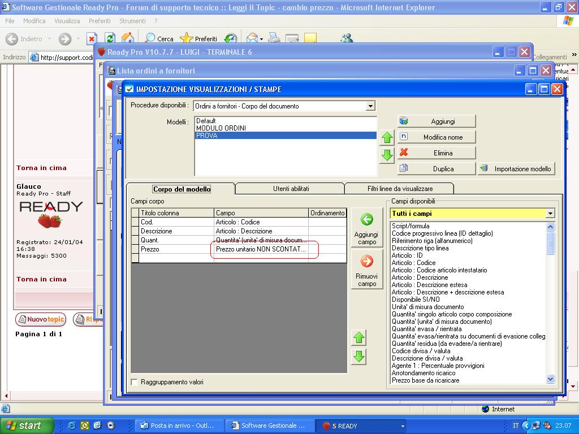Click the Nuovo topic forum button
This screenshot has height=434, width=579.
pos(41,320)
